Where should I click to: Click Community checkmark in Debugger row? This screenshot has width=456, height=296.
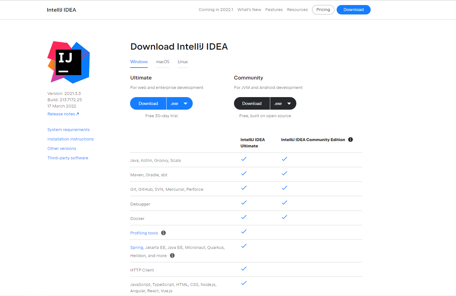click(x=284, y=203)
